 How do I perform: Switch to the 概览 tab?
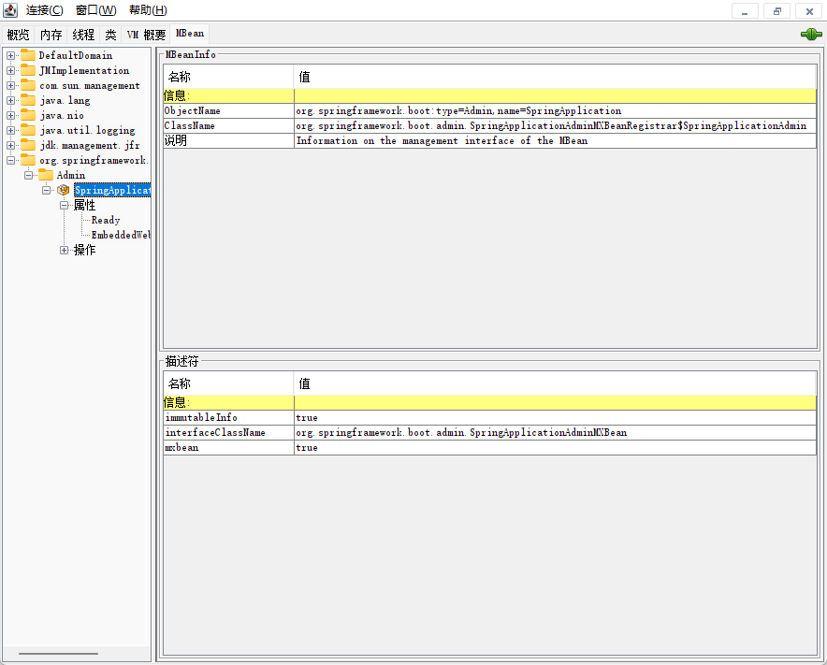tap(19, 35)
